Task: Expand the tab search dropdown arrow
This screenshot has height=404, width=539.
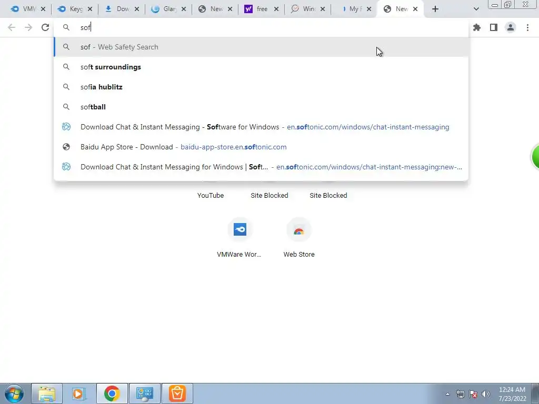Action: [476, 9]
